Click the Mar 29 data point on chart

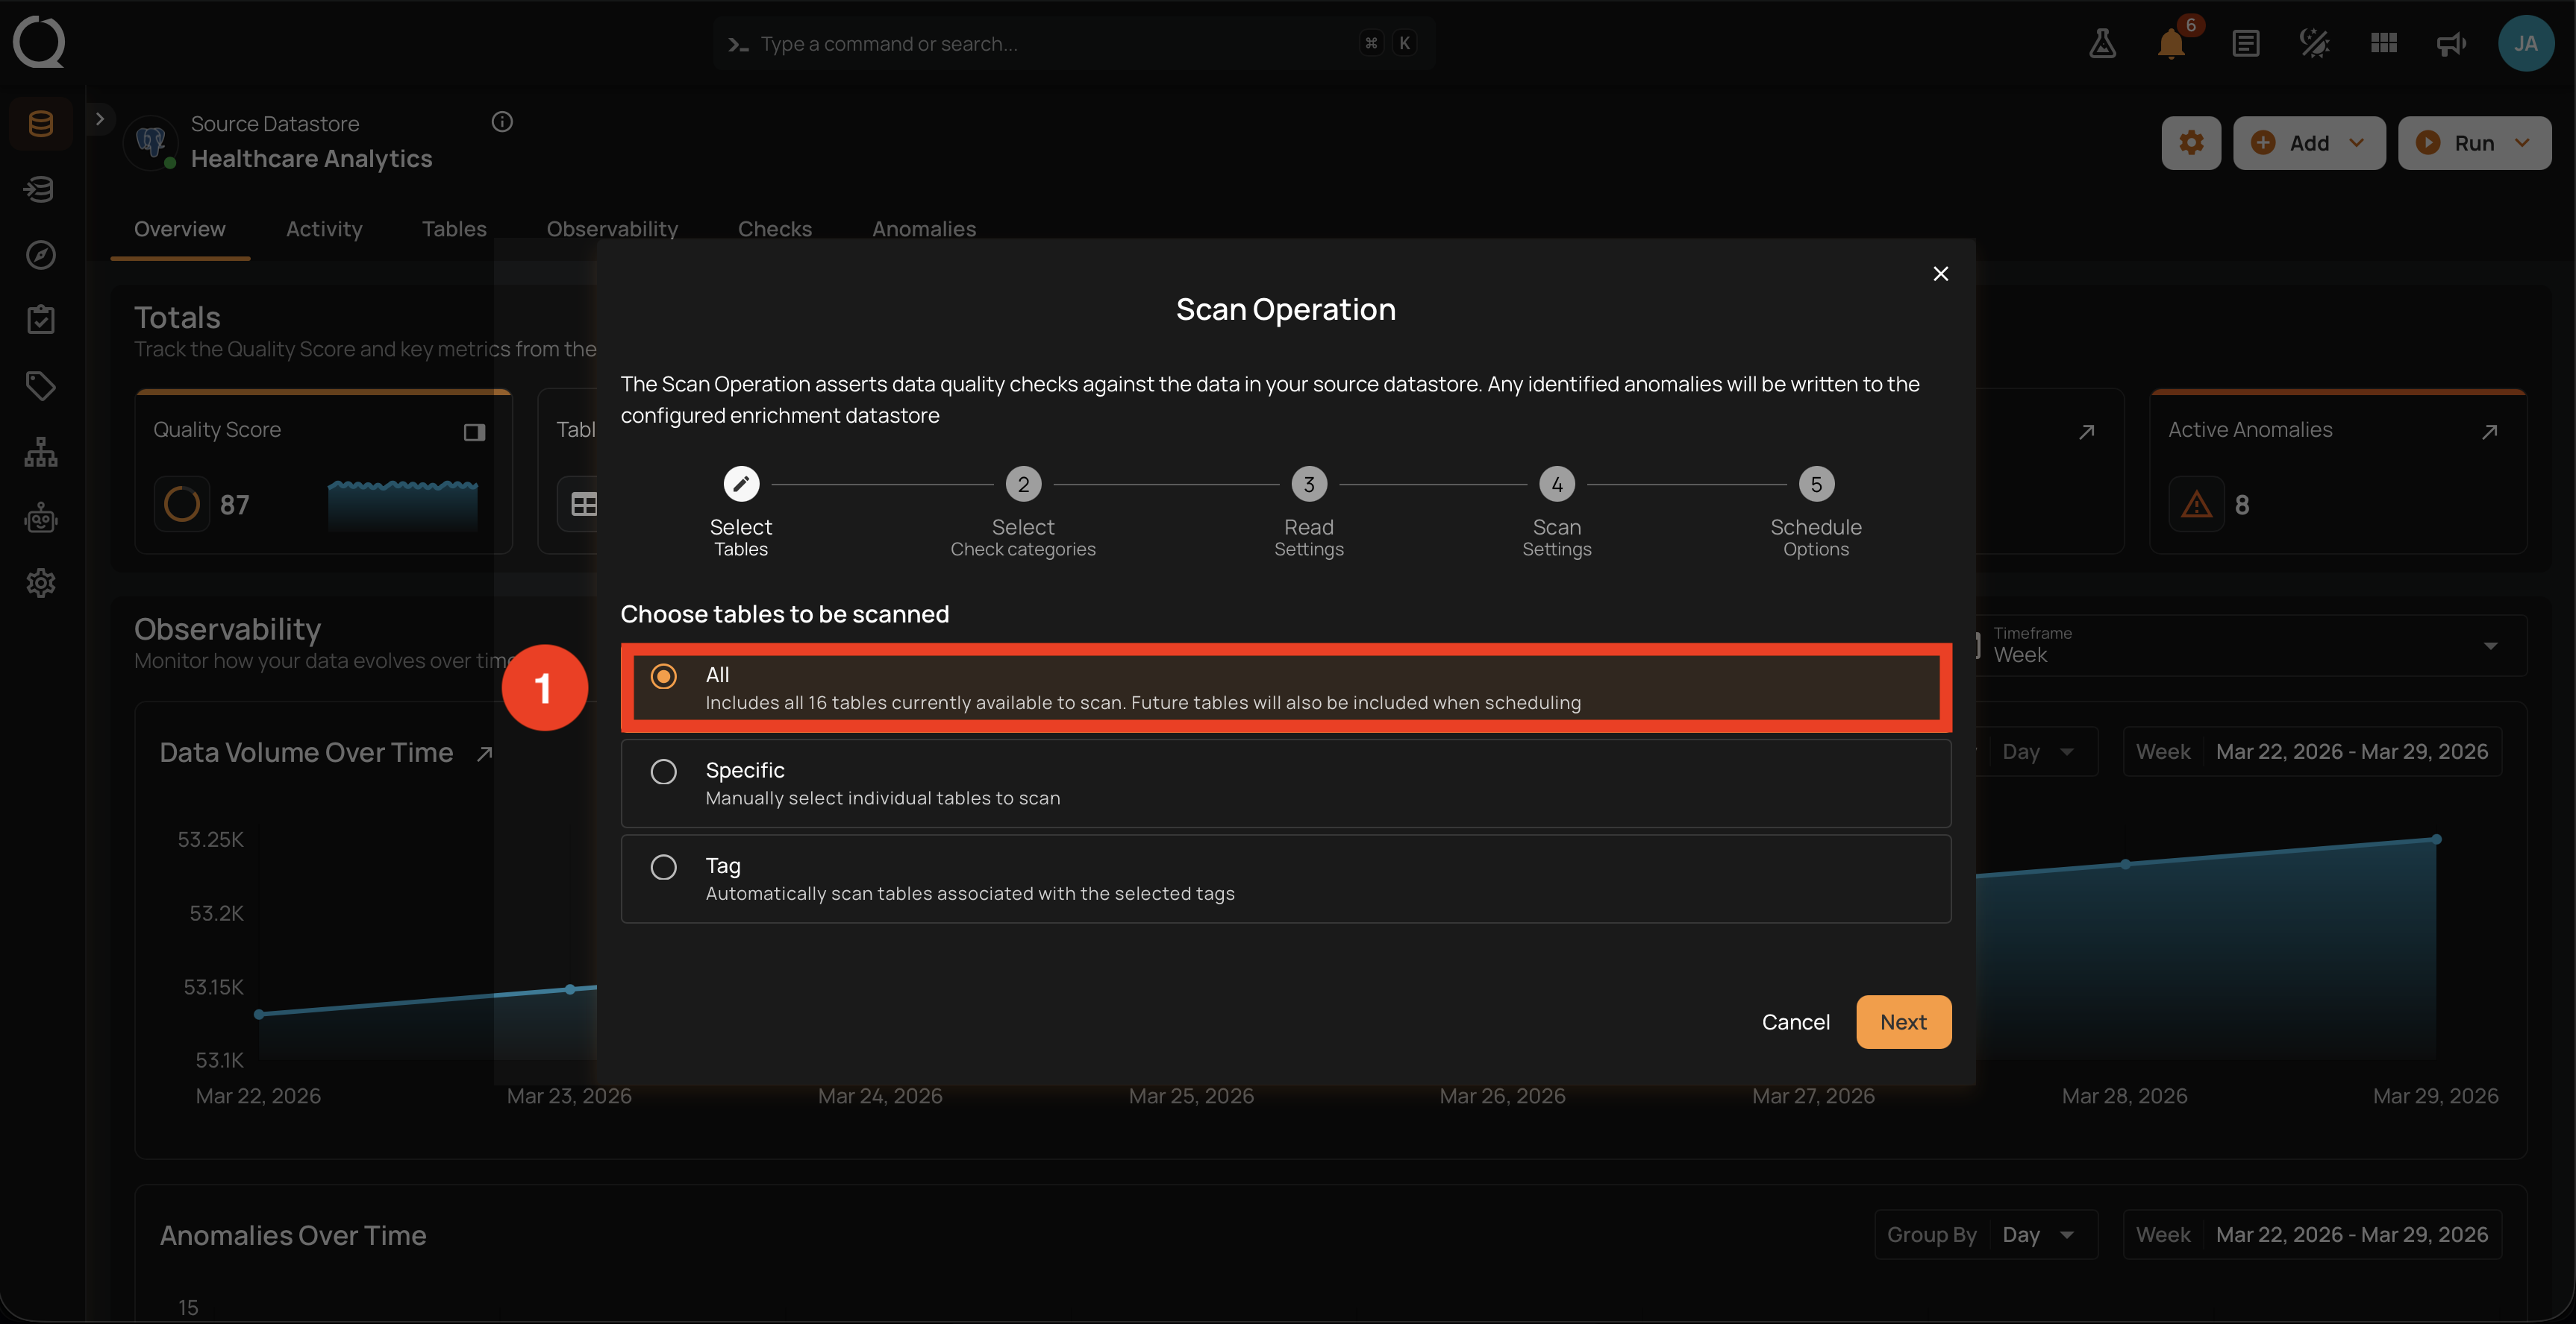[x=2437, y=839]
